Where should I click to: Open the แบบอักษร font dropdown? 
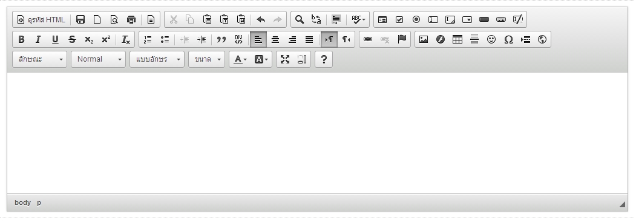[157, 59]
